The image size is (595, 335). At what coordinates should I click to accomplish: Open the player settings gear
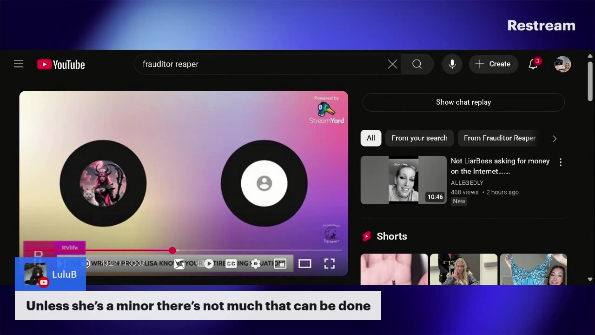pos(255,264)
